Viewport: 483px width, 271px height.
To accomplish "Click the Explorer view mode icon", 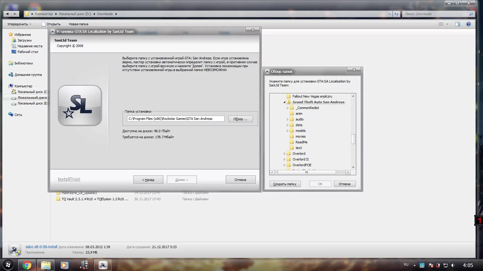I will coord(441,24).
